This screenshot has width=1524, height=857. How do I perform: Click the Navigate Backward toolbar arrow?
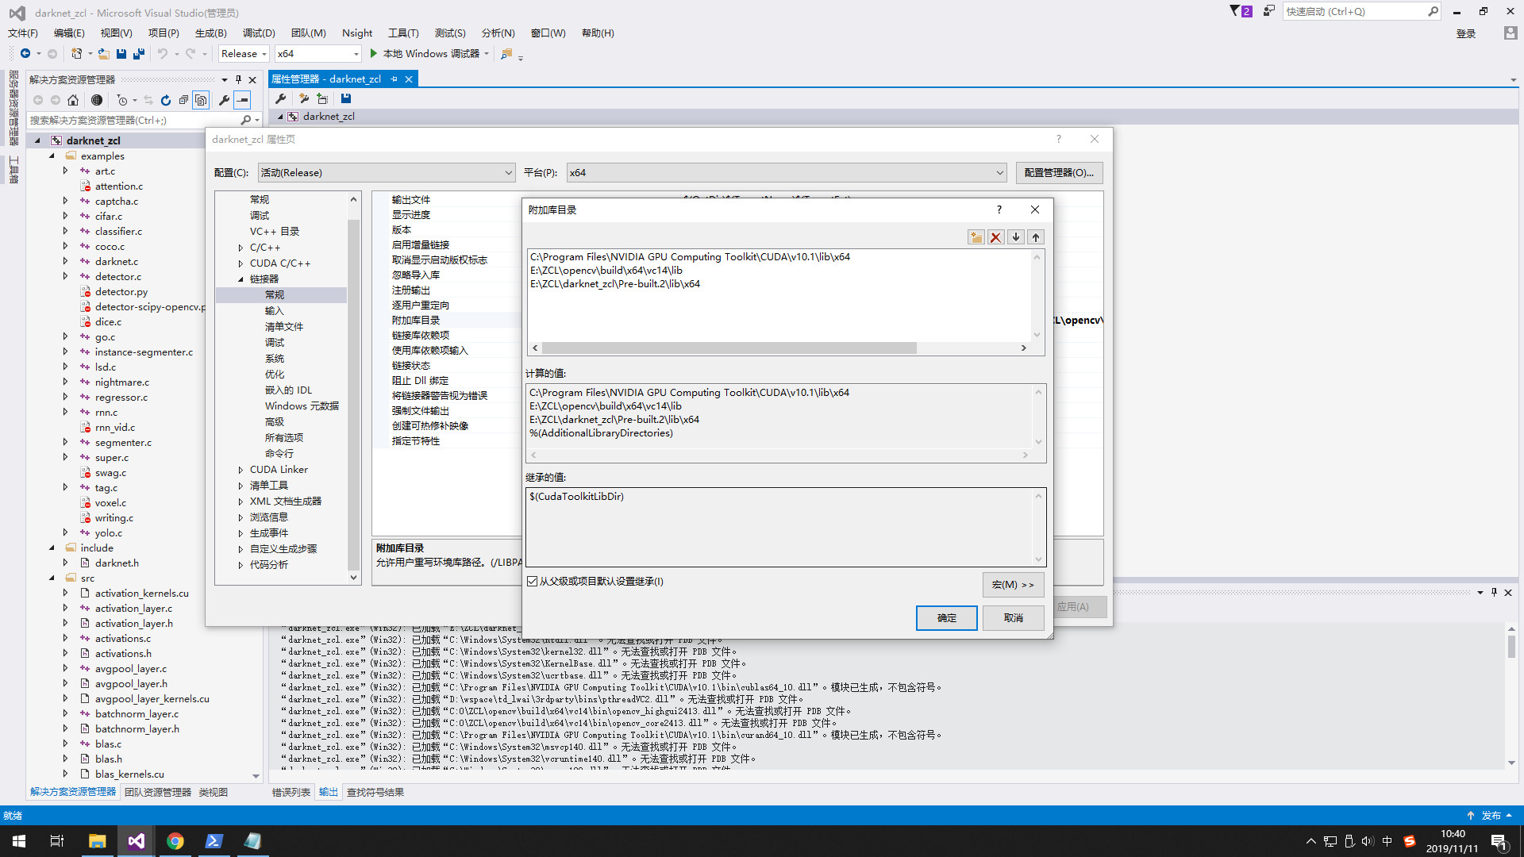[25, 54]
